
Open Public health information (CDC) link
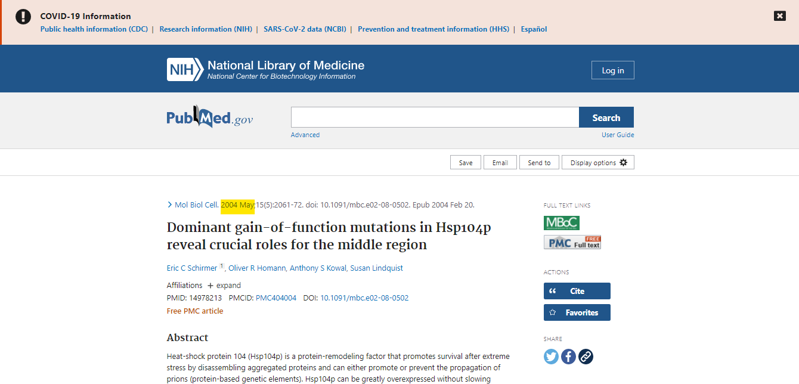click(94, 29)
